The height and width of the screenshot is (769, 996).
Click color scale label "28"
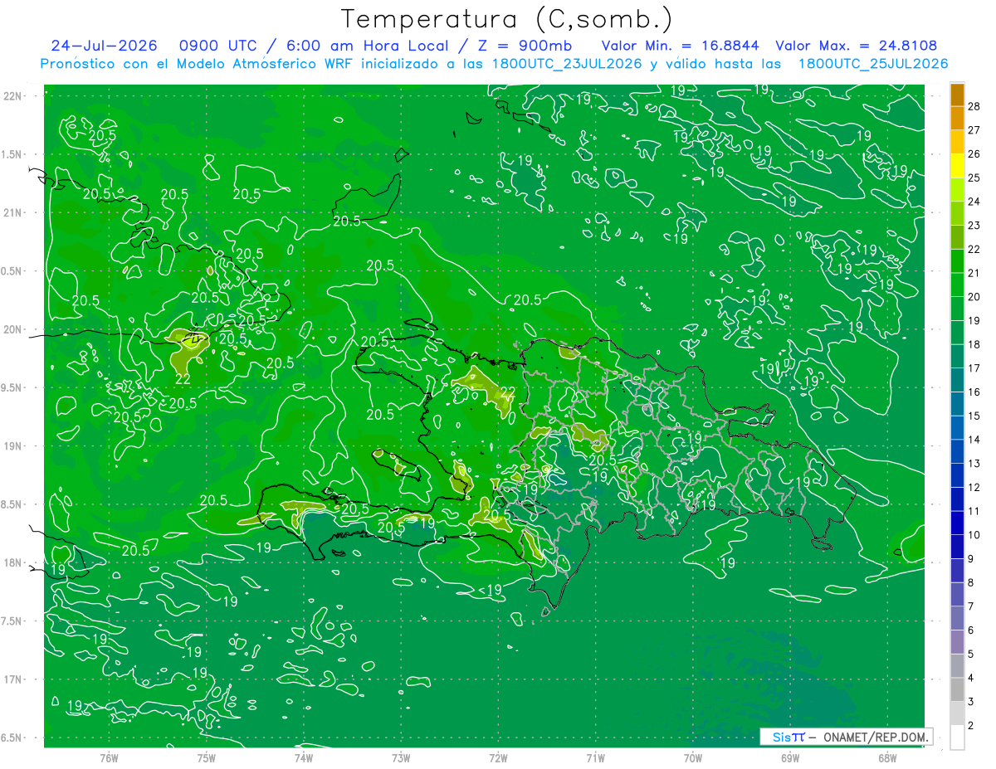point(974,106)
